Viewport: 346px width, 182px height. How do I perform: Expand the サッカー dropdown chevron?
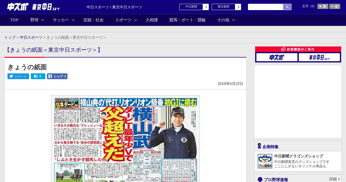click(x=73, y=20)
